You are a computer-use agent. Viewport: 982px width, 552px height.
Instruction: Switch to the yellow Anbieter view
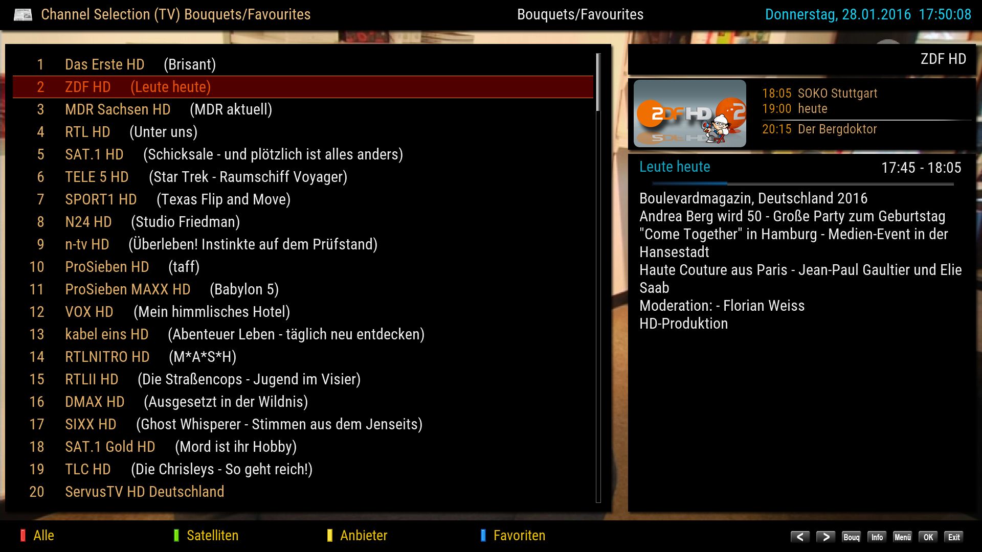tap(357, 535)
